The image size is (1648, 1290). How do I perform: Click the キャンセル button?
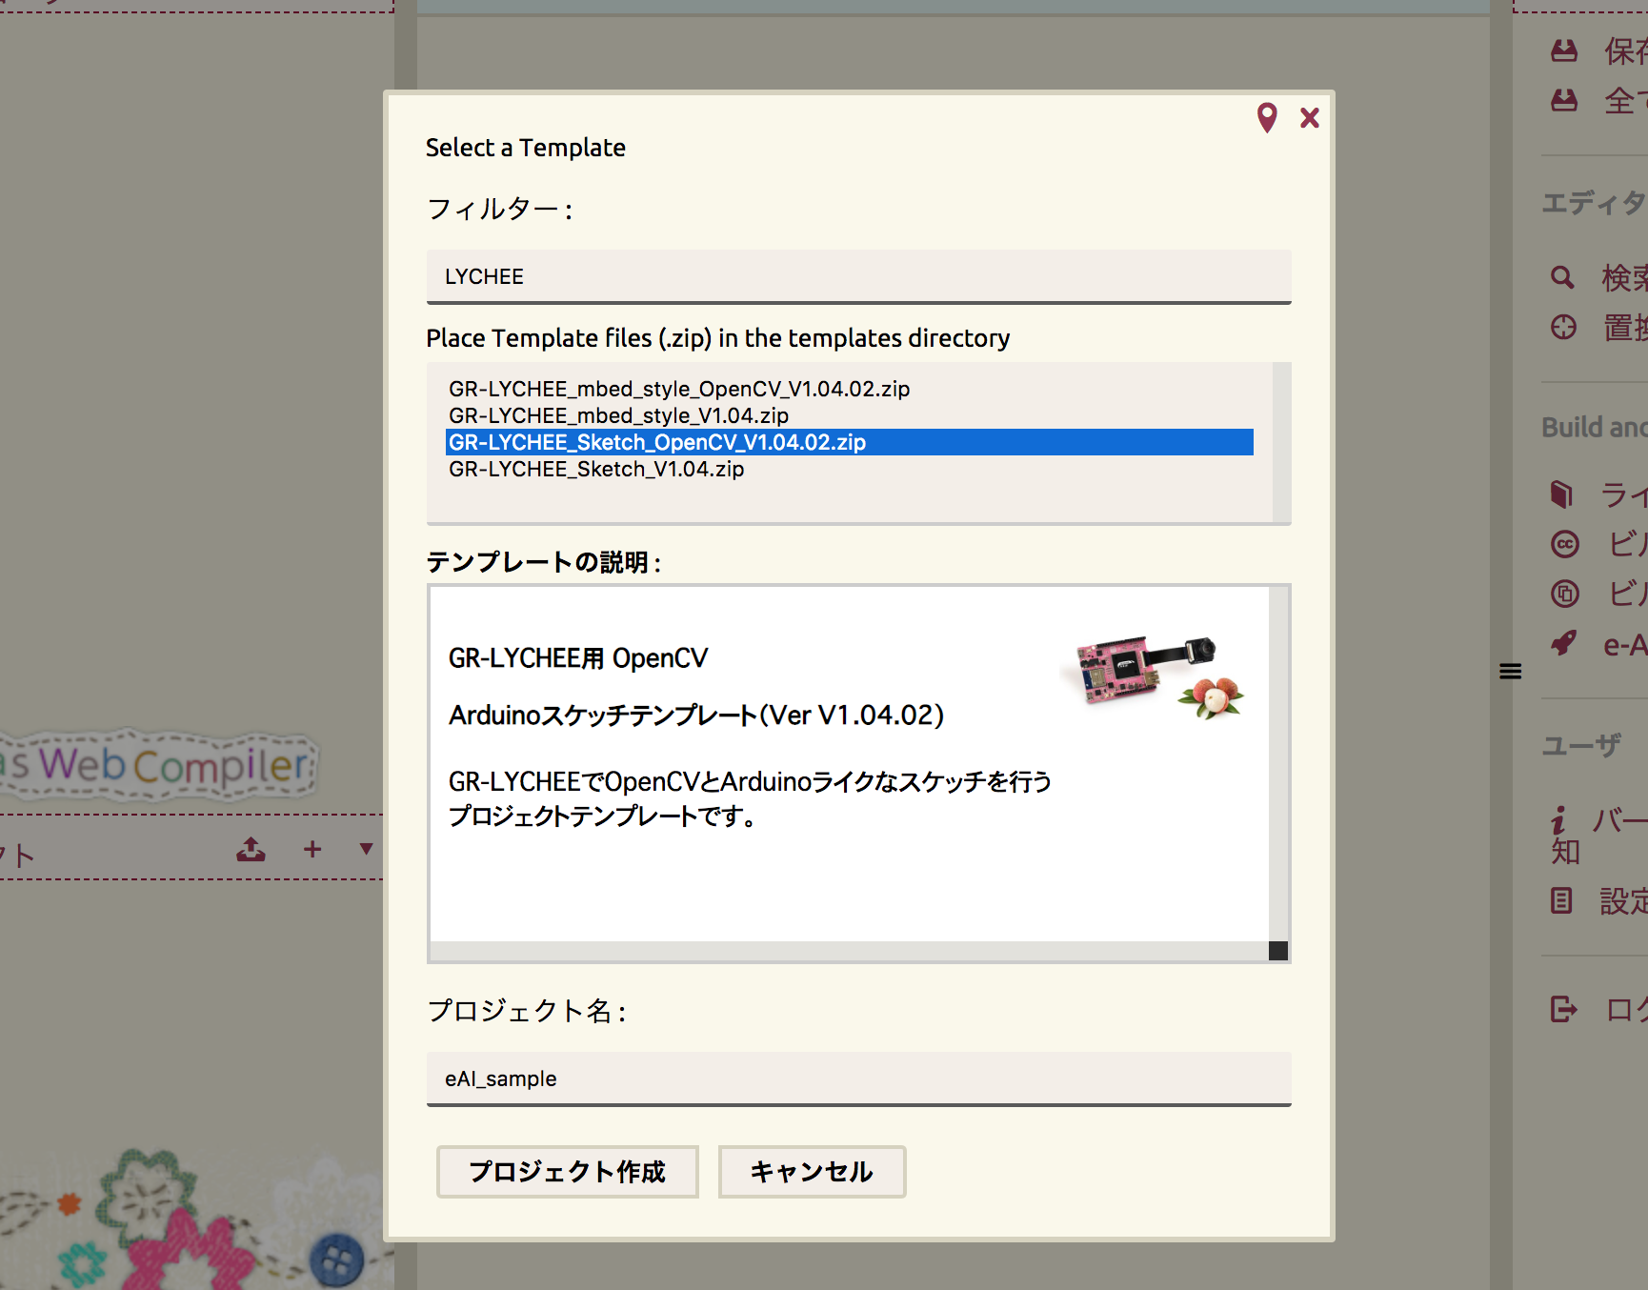(812, 1172)
